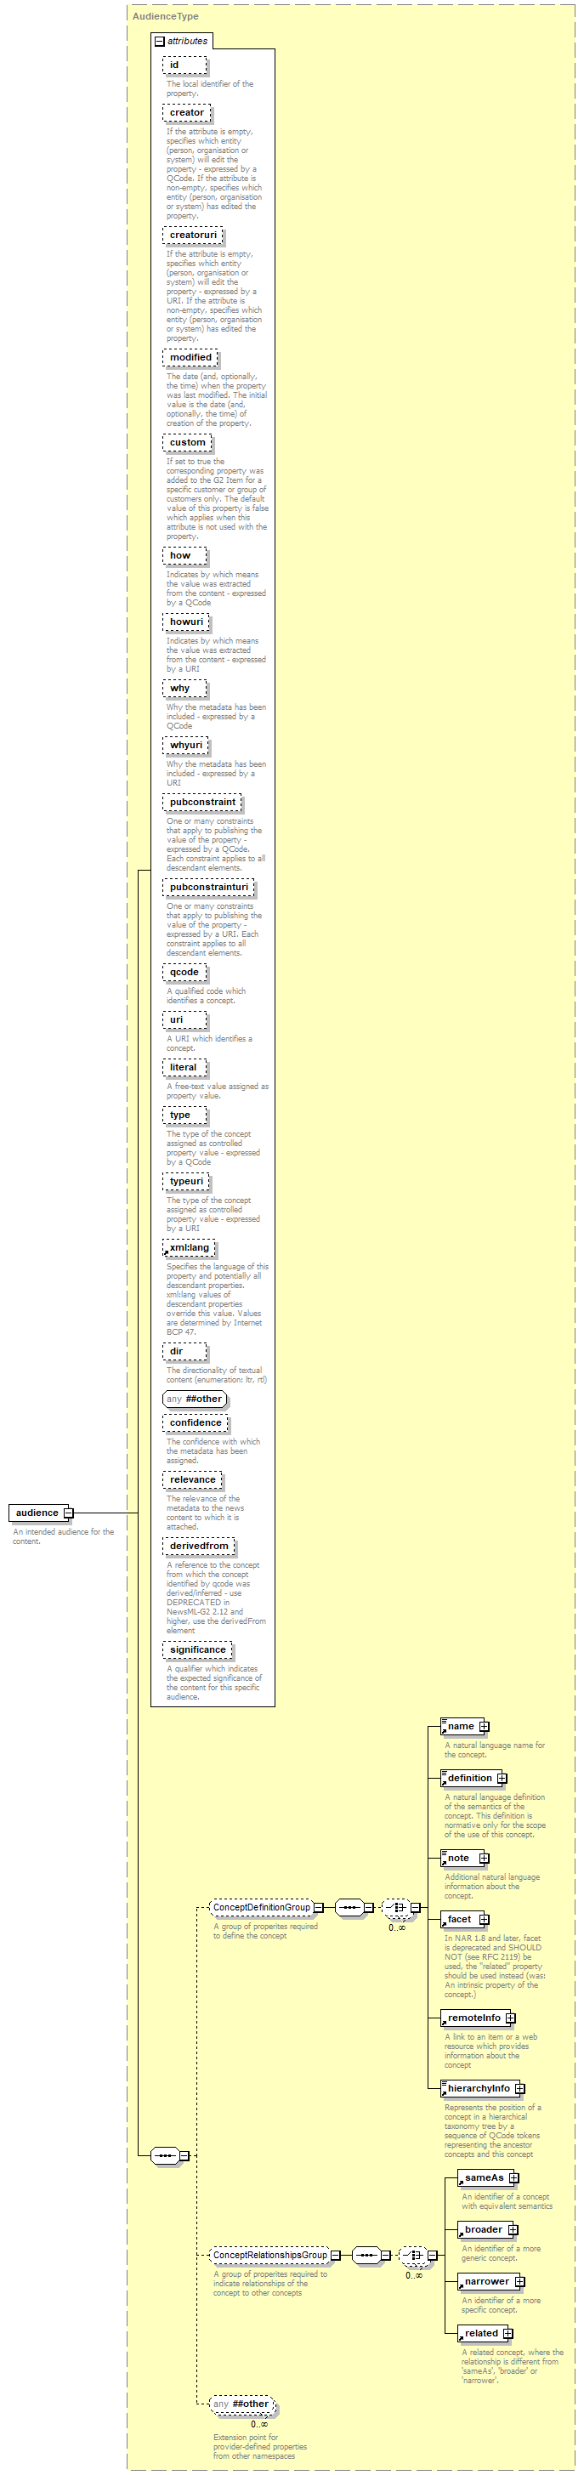Select the ConceptDefinitionGroup group box
Viewport: 584px width, 2475px height.
261,1907
